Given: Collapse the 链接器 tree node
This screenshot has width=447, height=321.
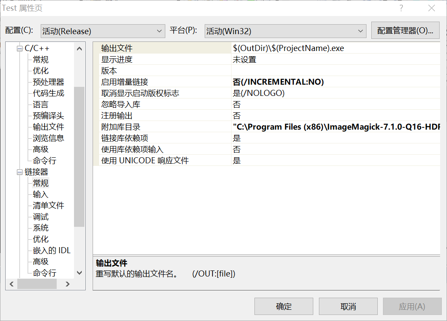Looking at the screenshot, I should coord(19,172).
